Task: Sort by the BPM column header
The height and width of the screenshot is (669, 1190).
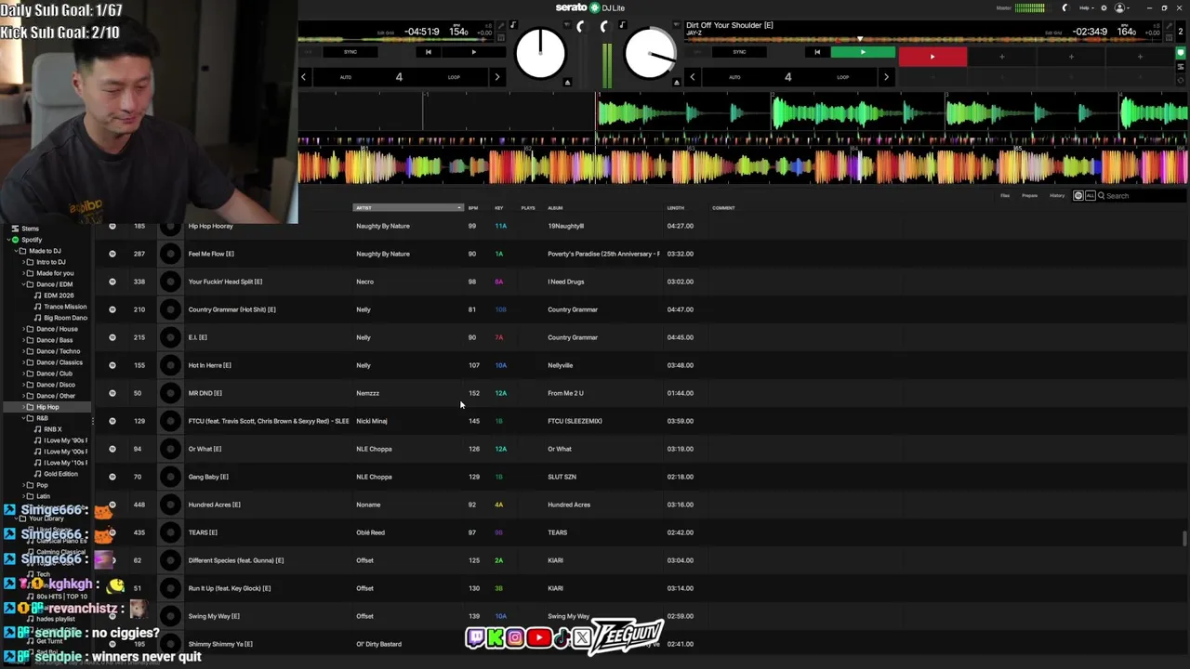Action: (x=472, y=208)
